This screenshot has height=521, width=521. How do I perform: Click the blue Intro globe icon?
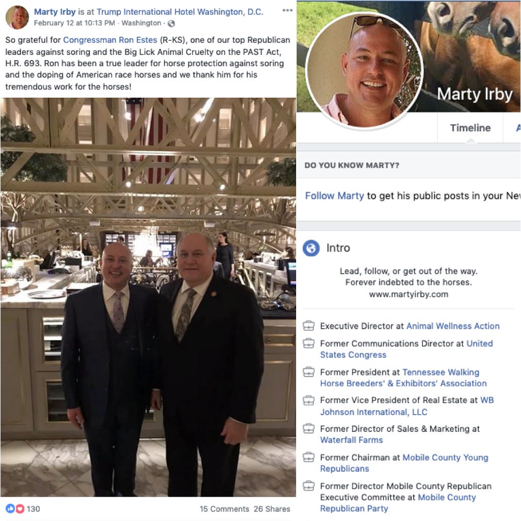pyautogui.click(x=311, y=248)
